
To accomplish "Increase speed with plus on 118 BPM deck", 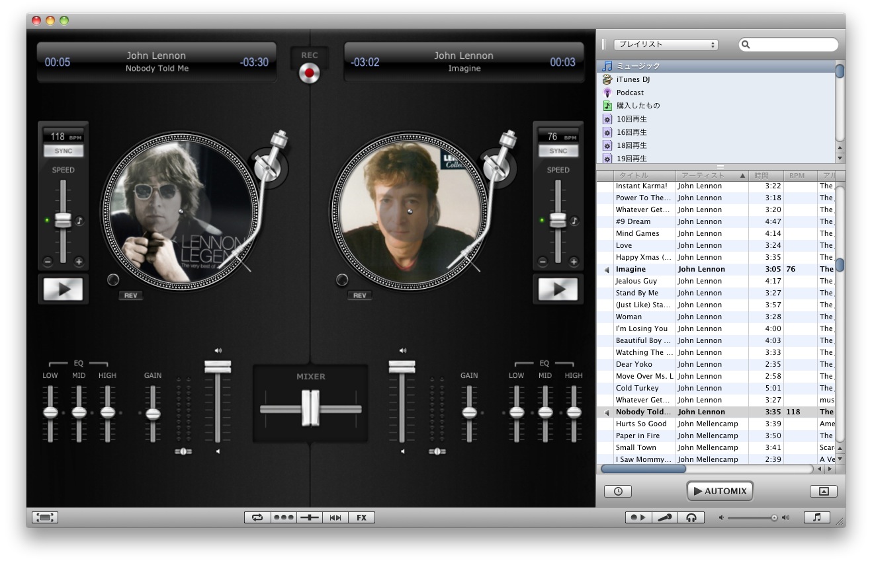I will (79, 262).
